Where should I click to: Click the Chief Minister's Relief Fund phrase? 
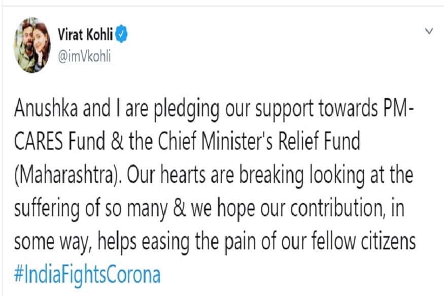coord(259,141)
